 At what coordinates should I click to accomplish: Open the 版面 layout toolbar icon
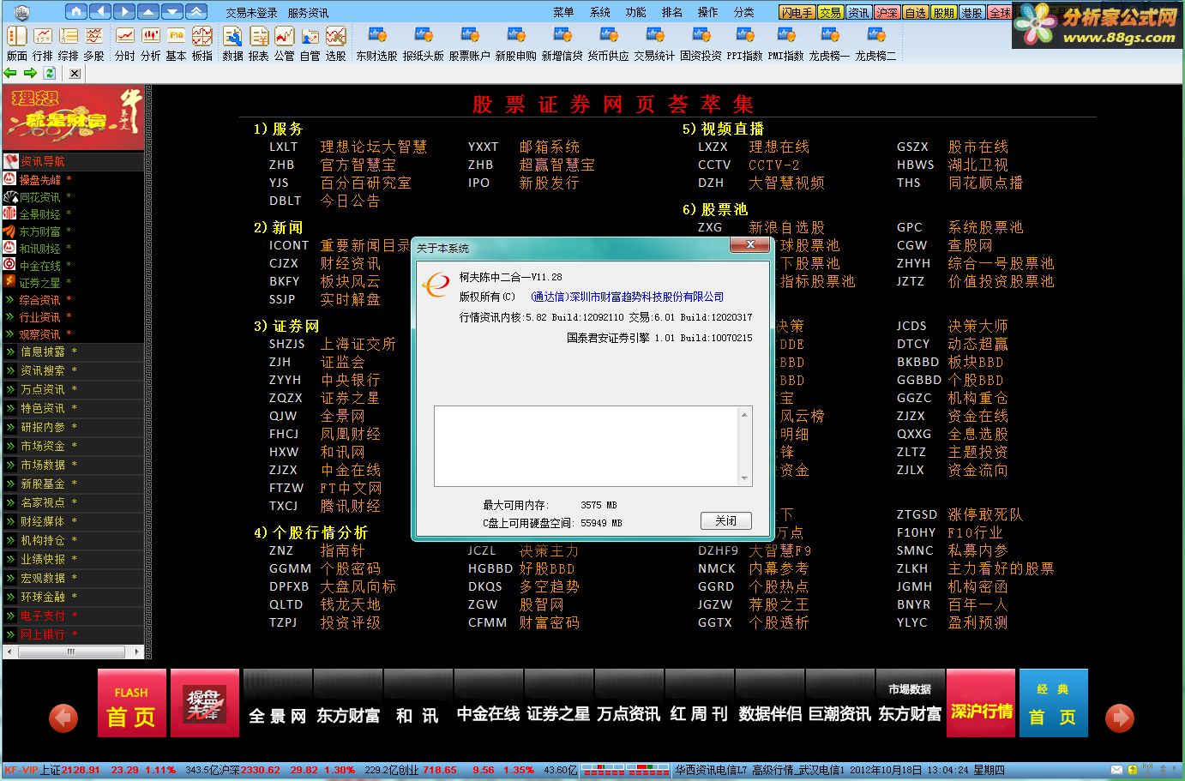coord(16,44)
